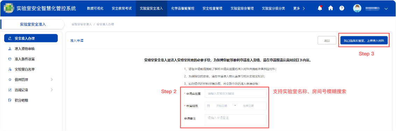Viewport: 396px width, 131px height.
Task: Select 实验室安全准入 top menu
Action: tap(151, 8)
